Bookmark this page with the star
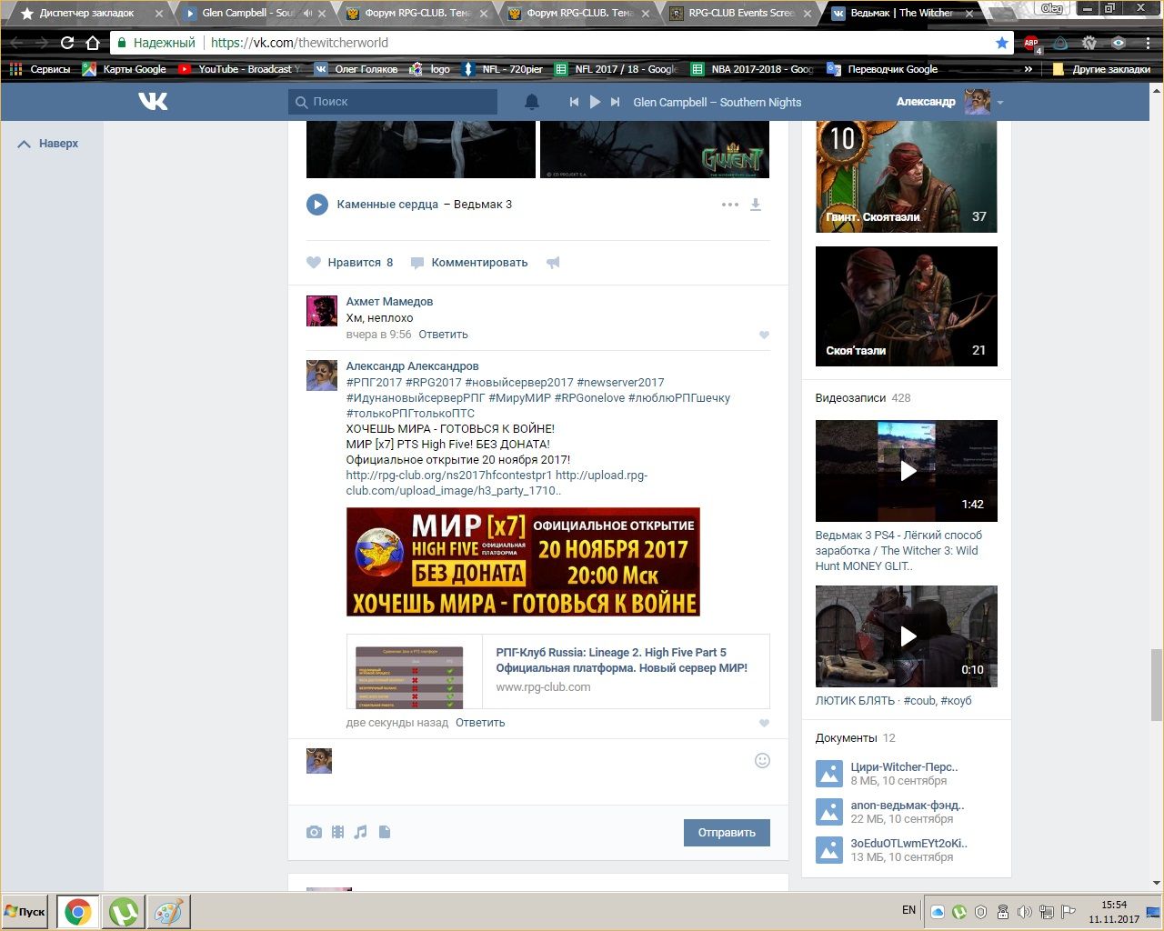The height and width of the screenshot is (931, 1164). coord(1001,43)
